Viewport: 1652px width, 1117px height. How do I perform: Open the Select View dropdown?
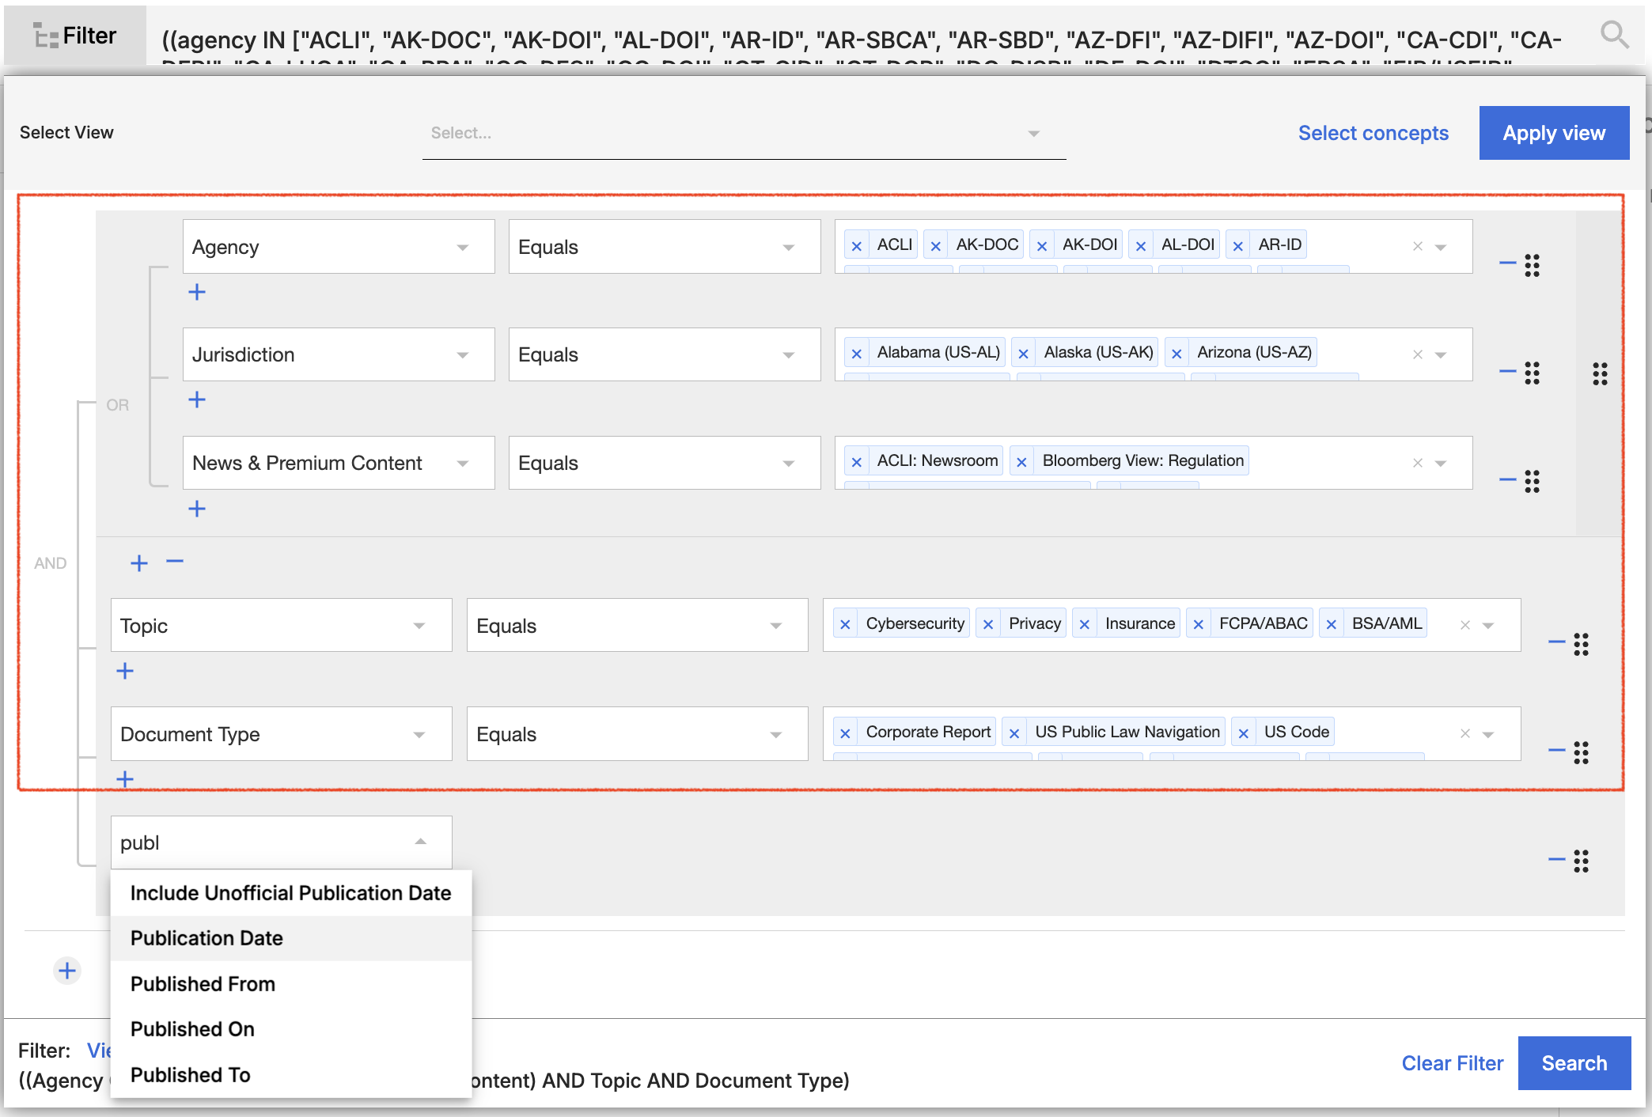(x=743, y=133)
